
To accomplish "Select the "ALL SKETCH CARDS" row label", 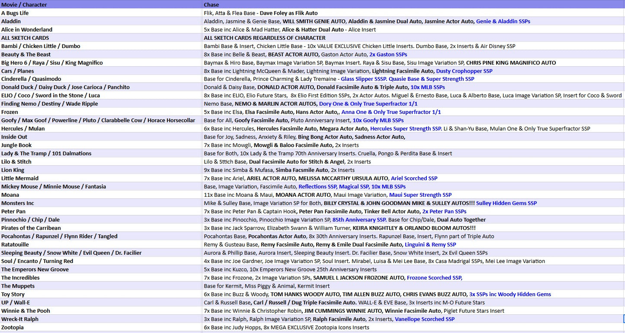I will pos(25,38).
